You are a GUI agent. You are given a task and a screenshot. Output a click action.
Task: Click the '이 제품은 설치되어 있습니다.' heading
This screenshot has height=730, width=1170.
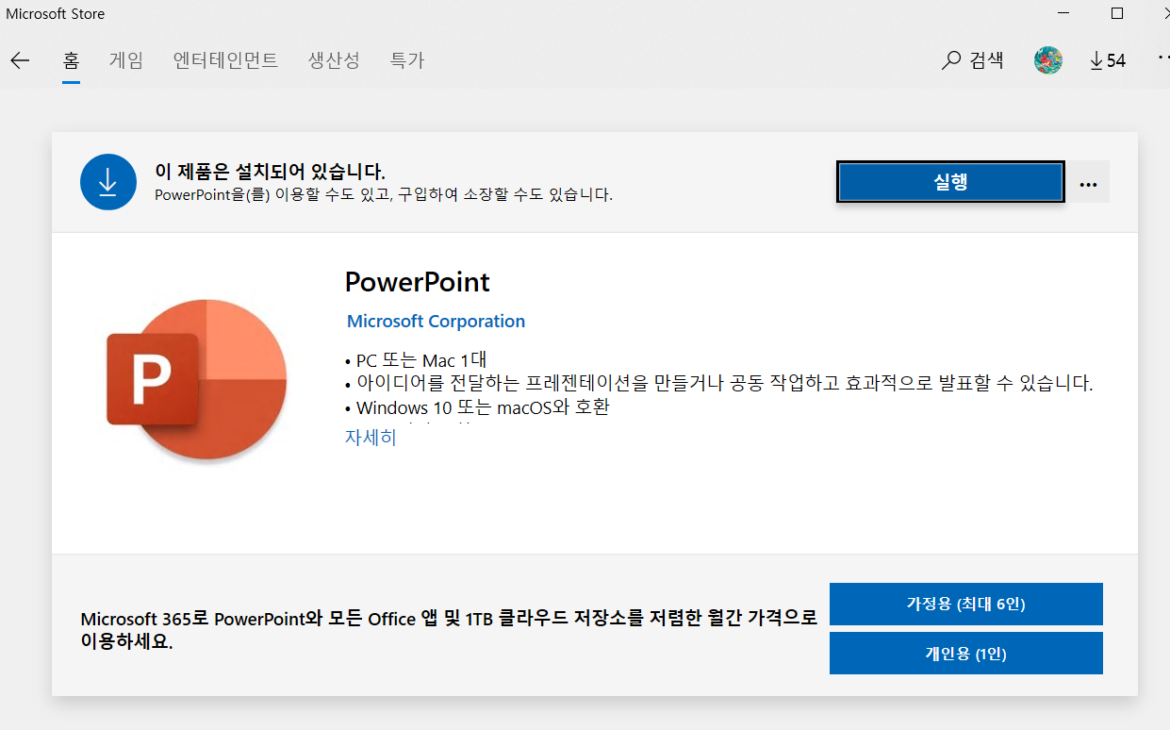click(270, 172)
